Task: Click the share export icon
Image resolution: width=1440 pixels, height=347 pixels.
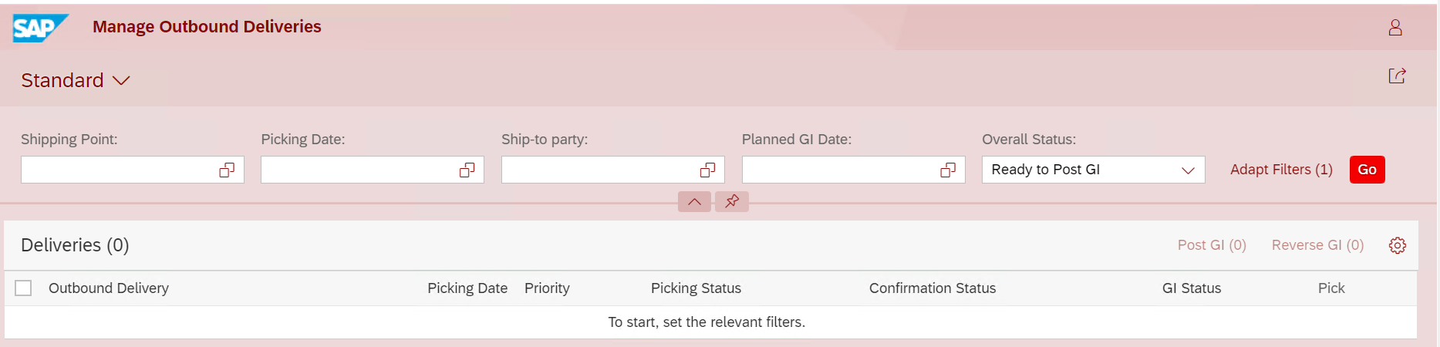Action: point(1397,76)
